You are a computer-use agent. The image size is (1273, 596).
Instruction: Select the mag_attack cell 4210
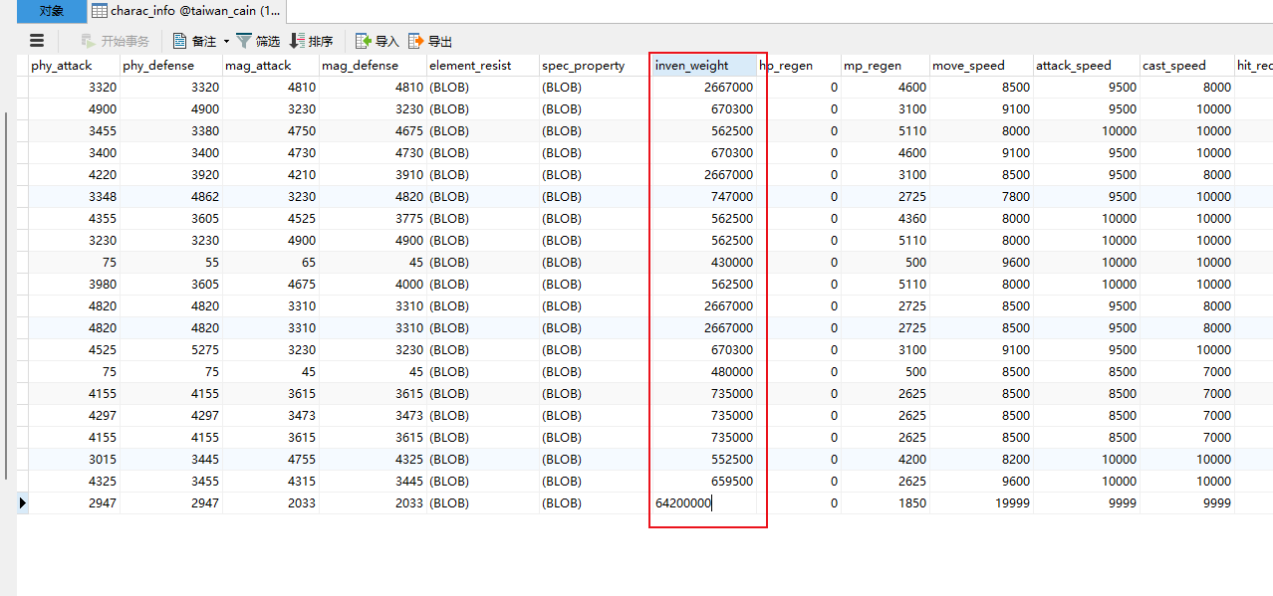pos(271,175)
